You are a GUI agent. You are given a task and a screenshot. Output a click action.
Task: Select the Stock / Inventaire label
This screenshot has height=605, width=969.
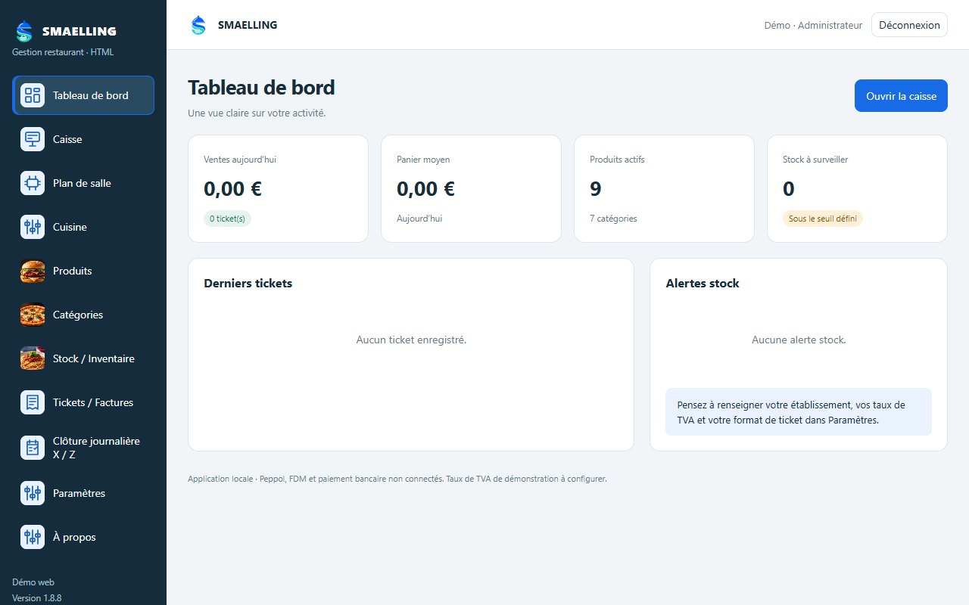(x=94, y=358)
